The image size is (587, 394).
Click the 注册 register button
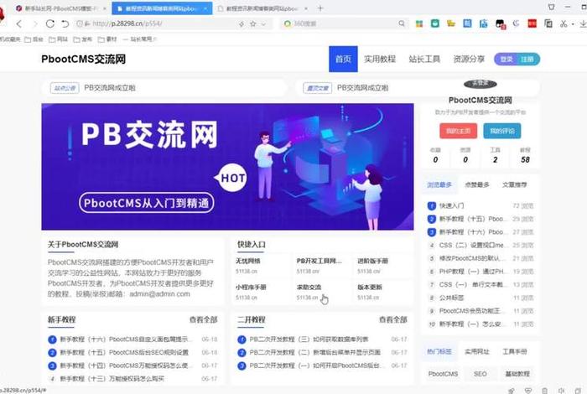(527, 60)
